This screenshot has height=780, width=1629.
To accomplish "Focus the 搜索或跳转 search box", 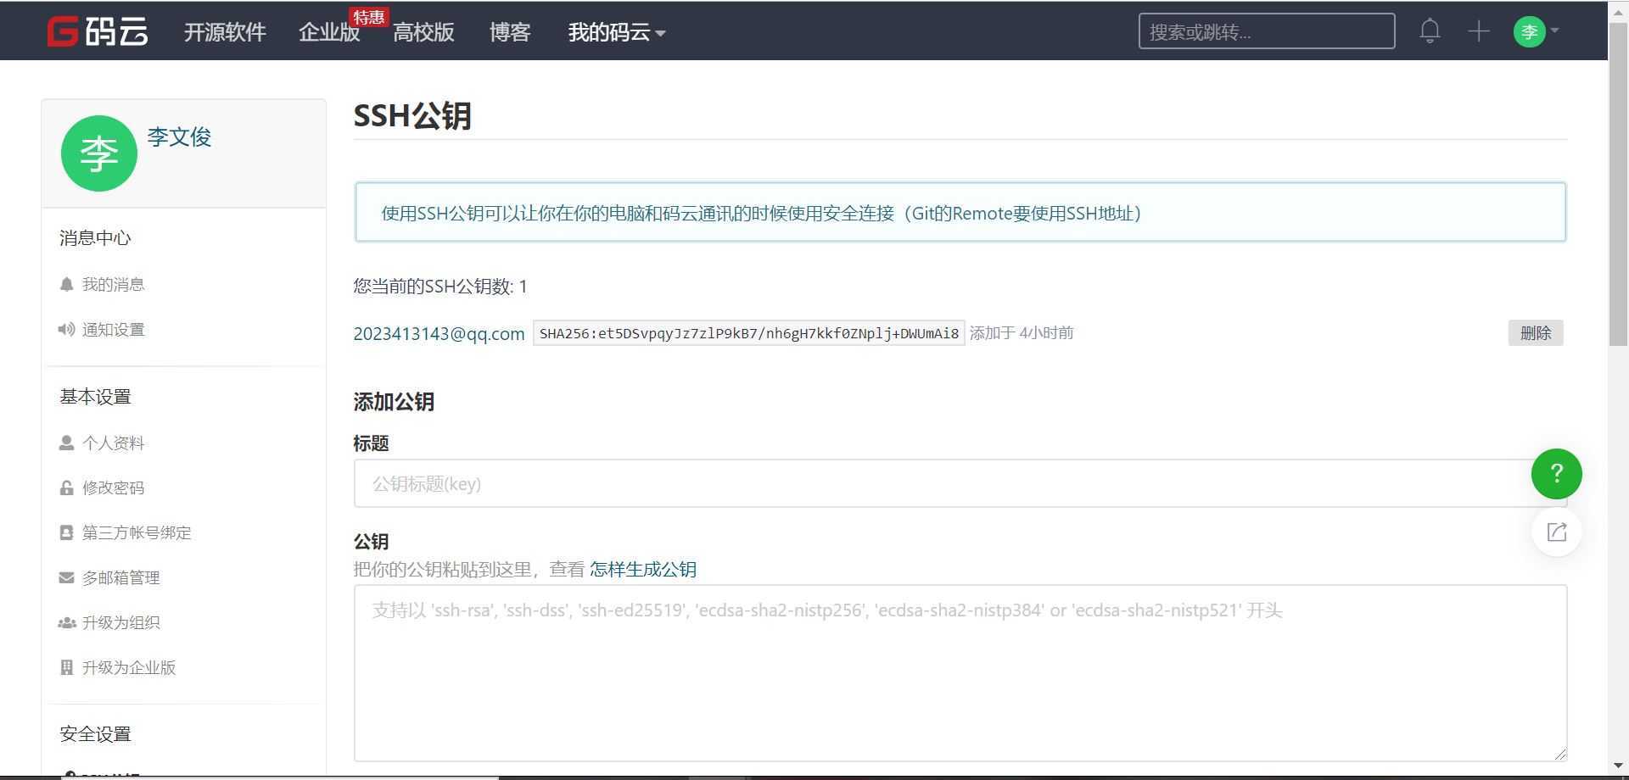I will click(1267, 31).
